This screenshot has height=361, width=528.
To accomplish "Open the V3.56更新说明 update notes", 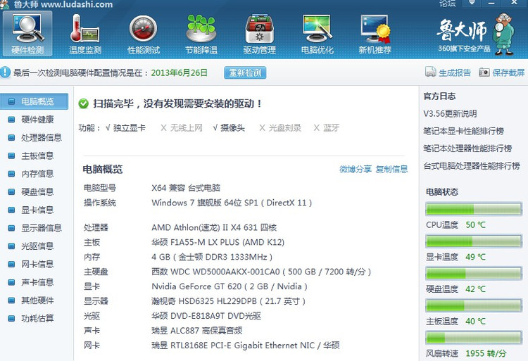I will [450, 113].
